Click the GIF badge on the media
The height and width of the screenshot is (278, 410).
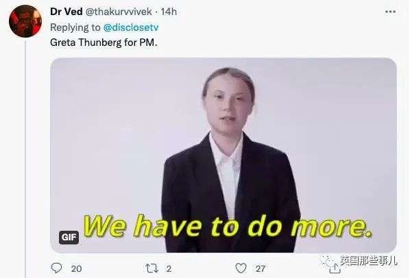point(69,238)
